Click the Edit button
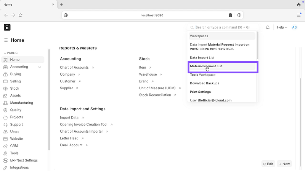The height and width of the screenshot is (171, 305). click(268, 164)
